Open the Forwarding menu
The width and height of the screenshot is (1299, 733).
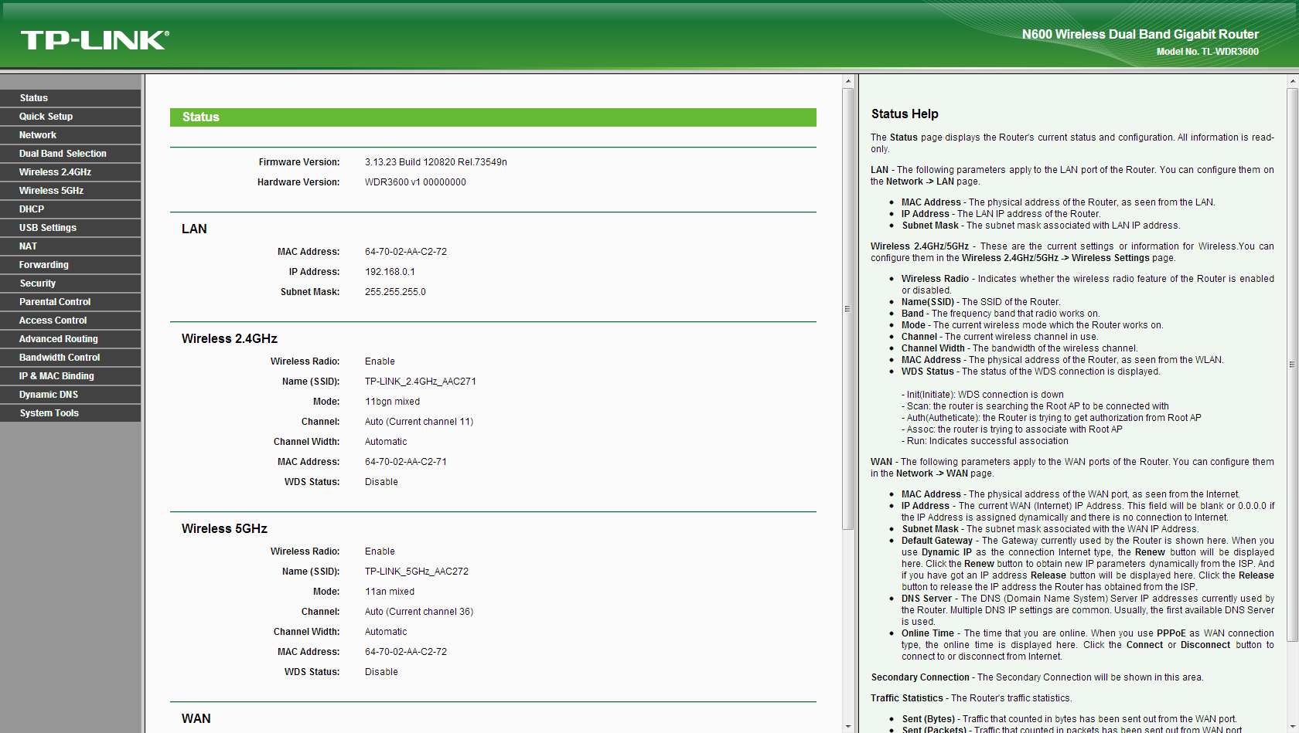coord(70,265)
